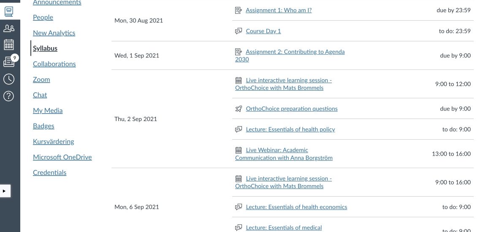
Task: Click calendar icon beside Live Webinar event
Action: (x=239, y=150)
